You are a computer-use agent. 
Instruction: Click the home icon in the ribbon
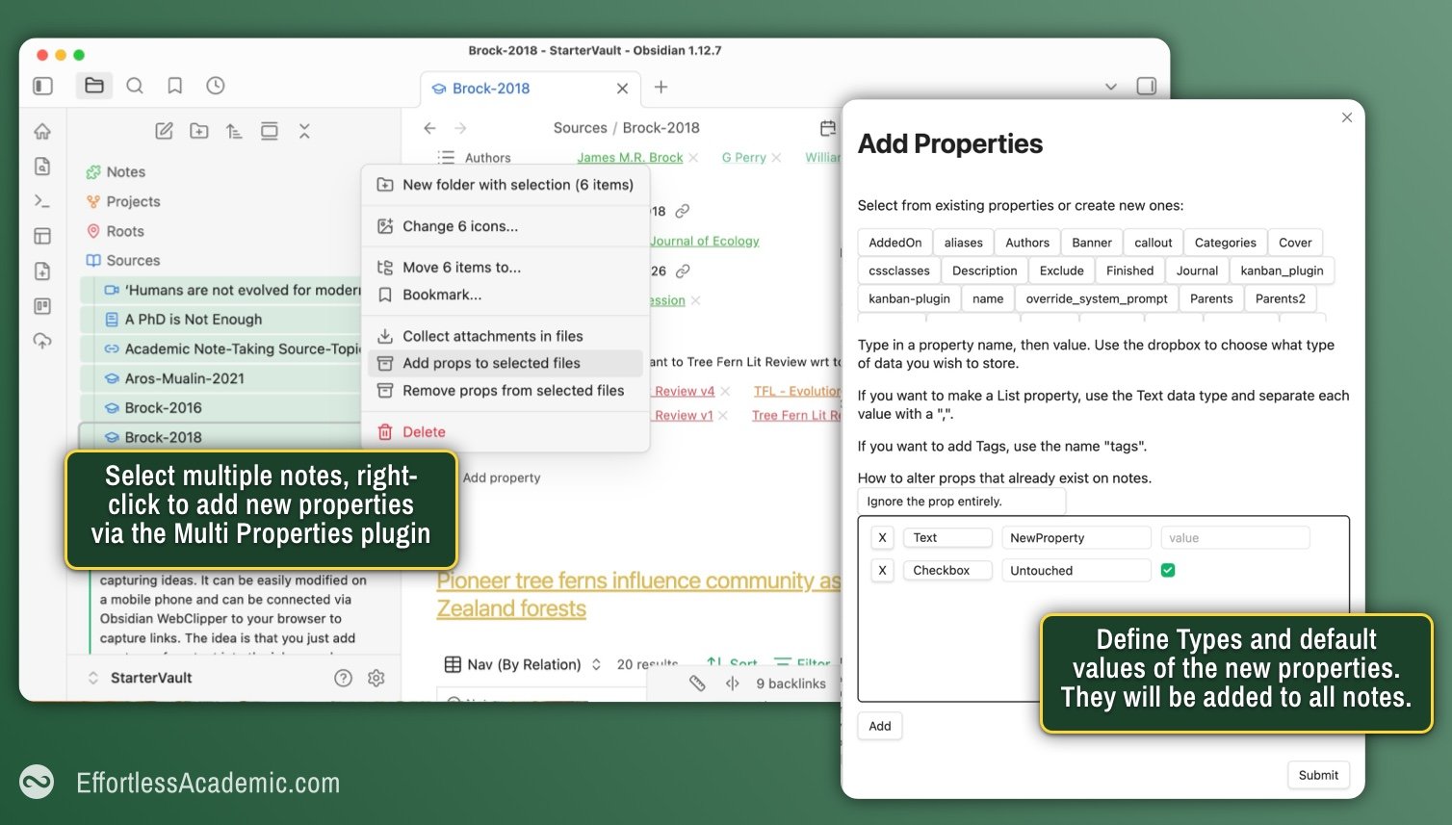click(42, 131)
